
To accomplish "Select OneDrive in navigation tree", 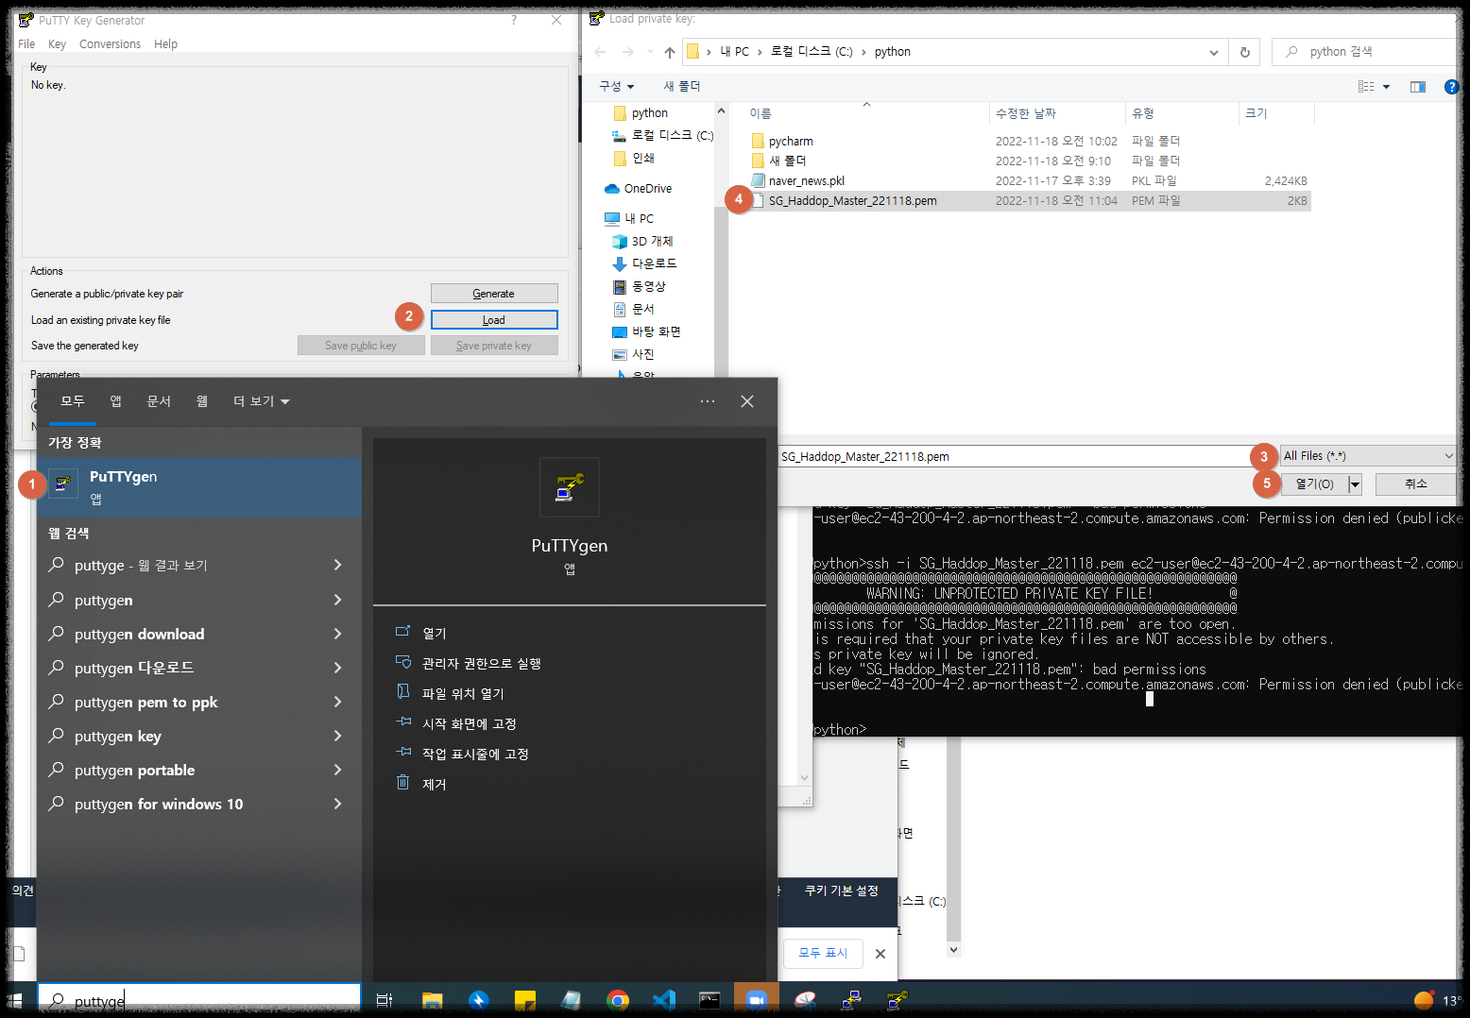I will [638, 189].
